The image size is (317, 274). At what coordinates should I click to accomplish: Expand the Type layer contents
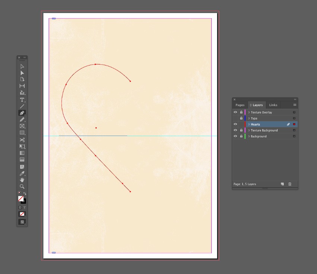click(249, 118)
